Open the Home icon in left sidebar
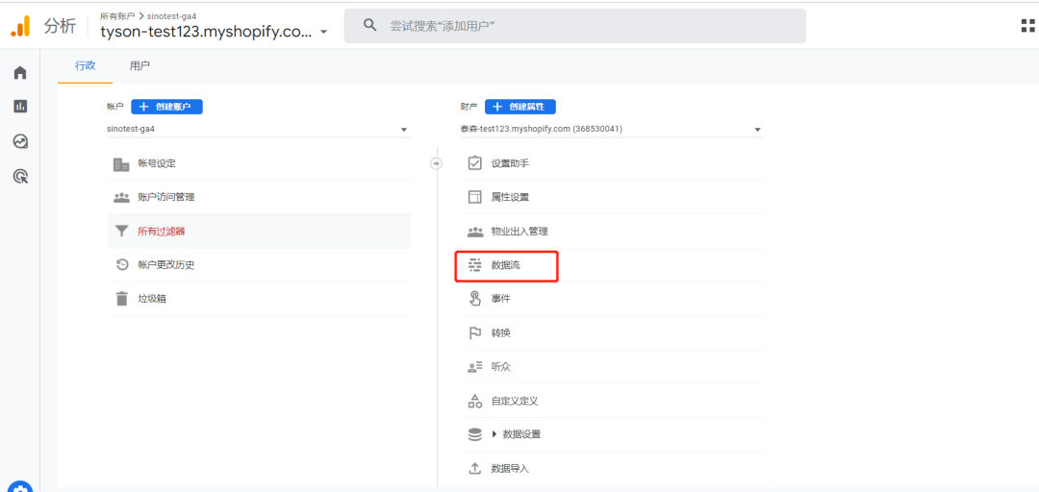The width and height of the screenshot is (1039, 492). (x=20, y=73)
